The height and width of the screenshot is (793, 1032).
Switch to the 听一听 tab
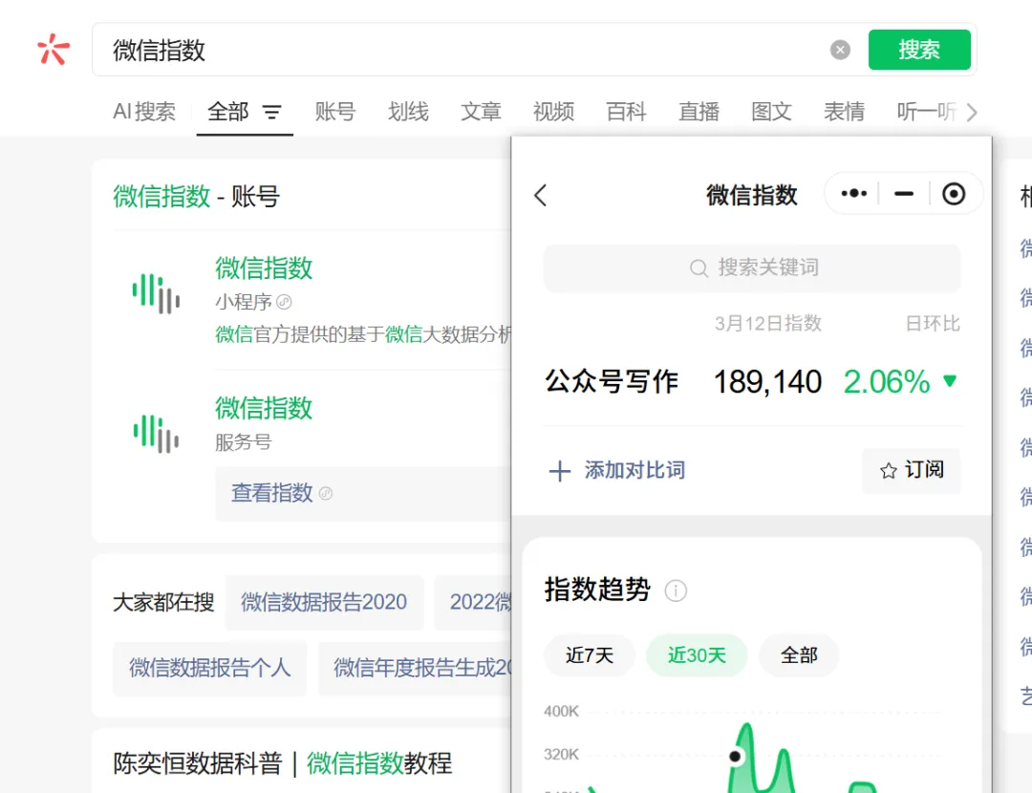pyautogui.click(x=926, y=112)
